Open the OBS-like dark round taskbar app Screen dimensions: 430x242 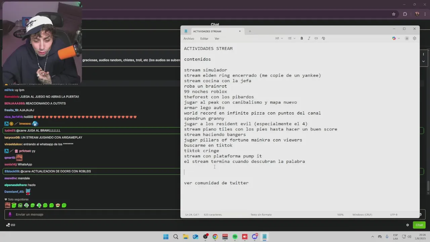click(x=205, y=237)
